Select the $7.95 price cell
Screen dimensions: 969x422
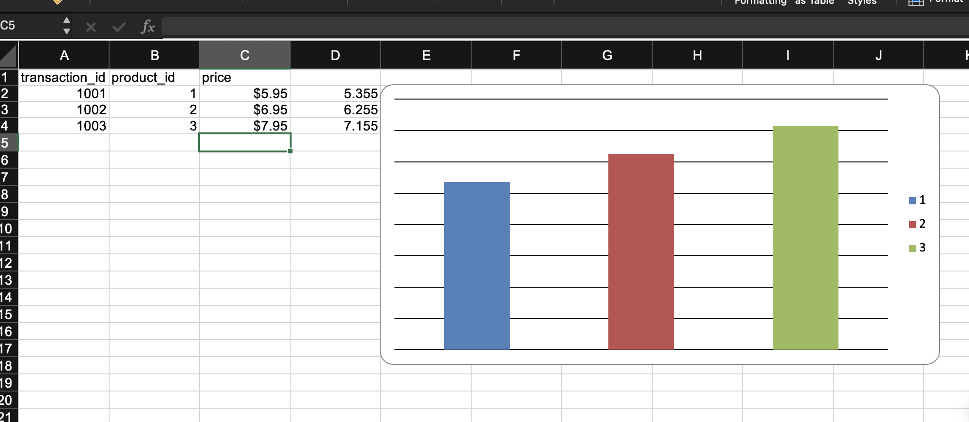point(245,126)
